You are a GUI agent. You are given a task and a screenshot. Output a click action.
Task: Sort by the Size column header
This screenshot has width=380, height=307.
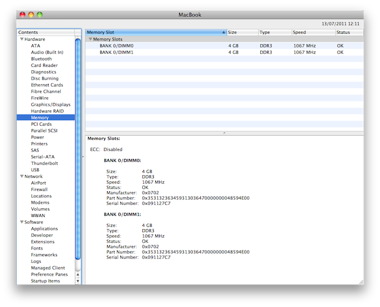[x=242, y=32]
